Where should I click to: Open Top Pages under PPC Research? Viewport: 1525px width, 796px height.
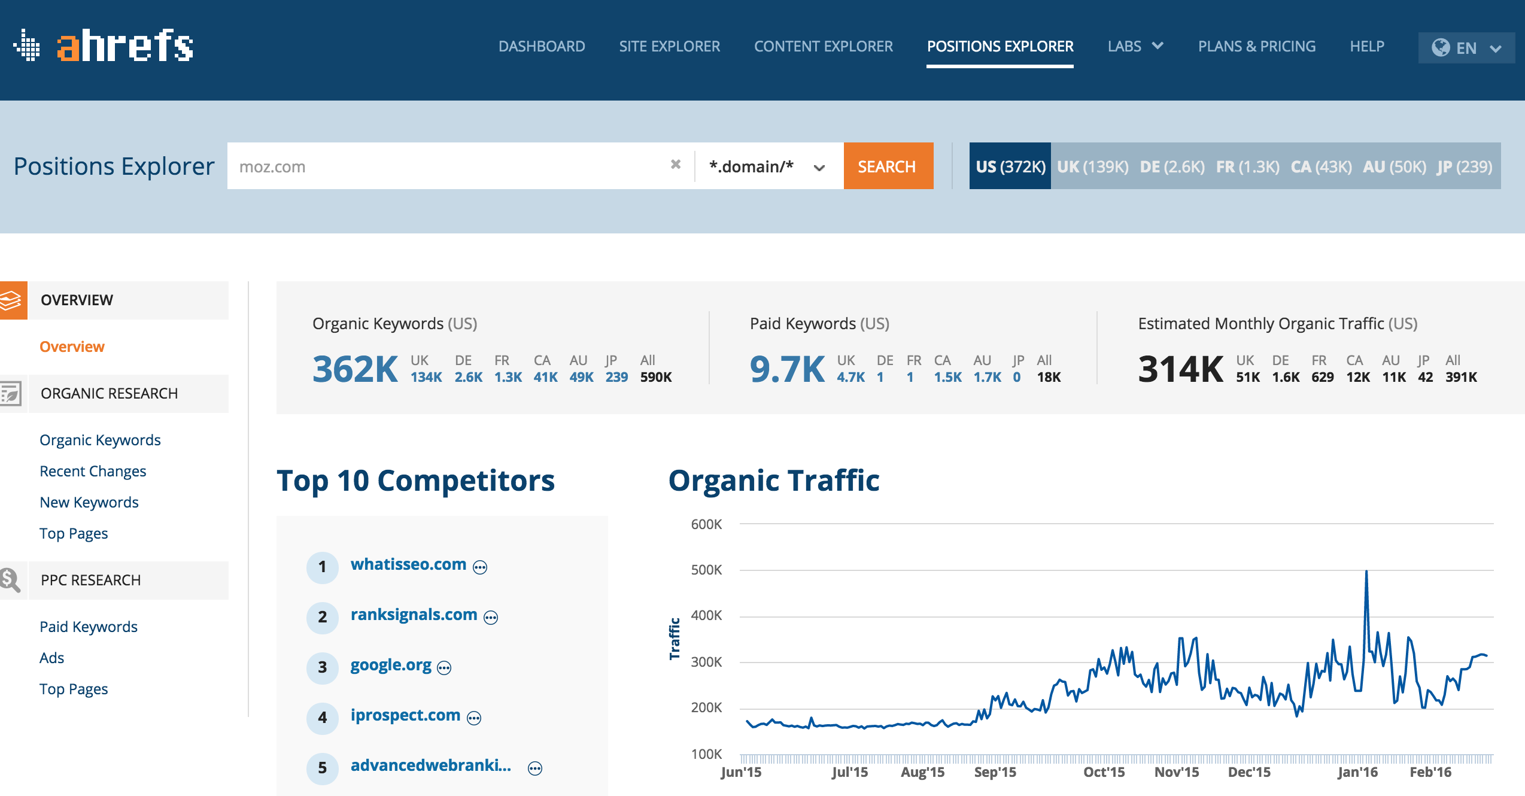[74, 689]
